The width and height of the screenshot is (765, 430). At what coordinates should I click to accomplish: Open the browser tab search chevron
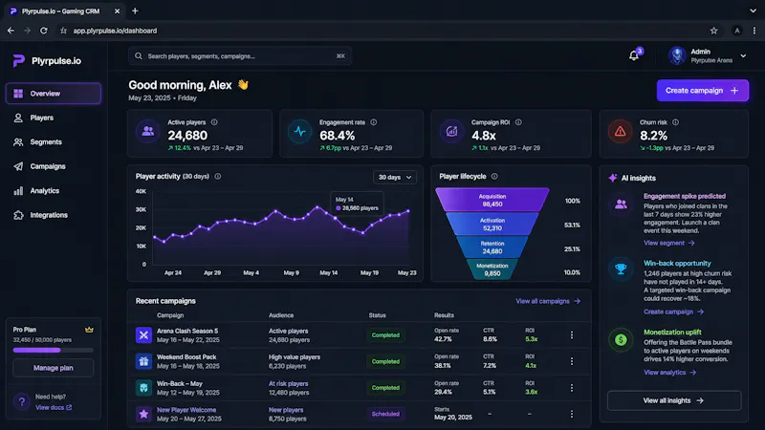[x=753, y=11]
